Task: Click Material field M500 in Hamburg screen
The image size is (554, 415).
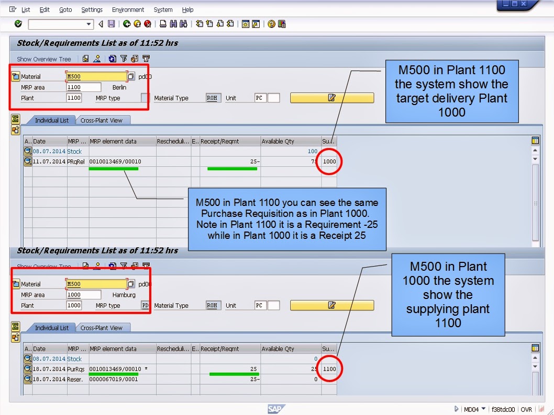Action: pyautogui.click(x=96, y=284)
